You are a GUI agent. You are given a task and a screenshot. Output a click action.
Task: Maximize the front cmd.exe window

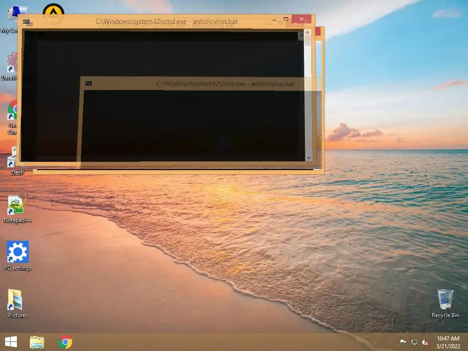(286, 19)
